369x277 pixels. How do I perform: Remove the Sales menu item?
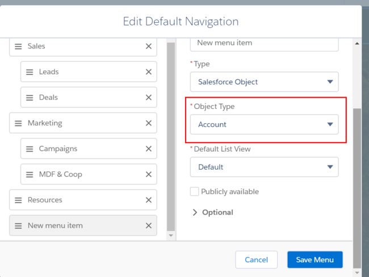(x=149, y=46)
